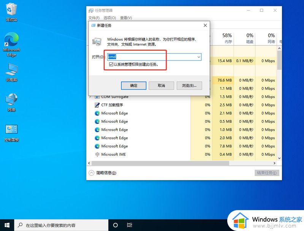Sort by the 内存 58% column header
This screenshot has width=304, height=231.
[x=223, y=38]
